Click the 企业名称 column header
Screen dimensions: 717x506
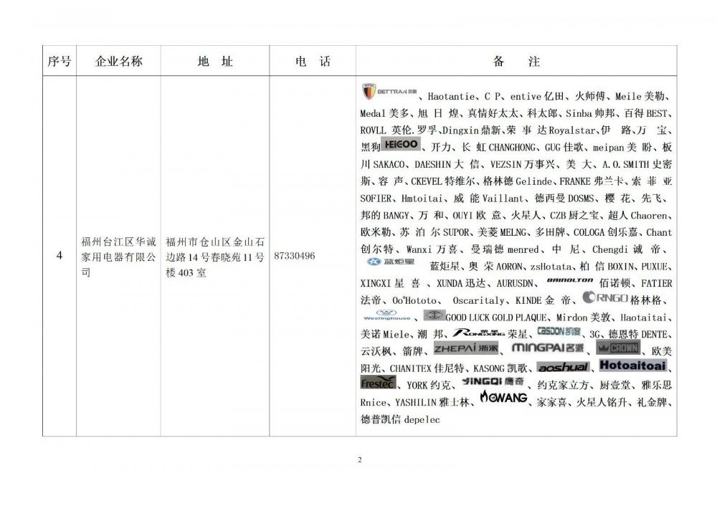118,62
